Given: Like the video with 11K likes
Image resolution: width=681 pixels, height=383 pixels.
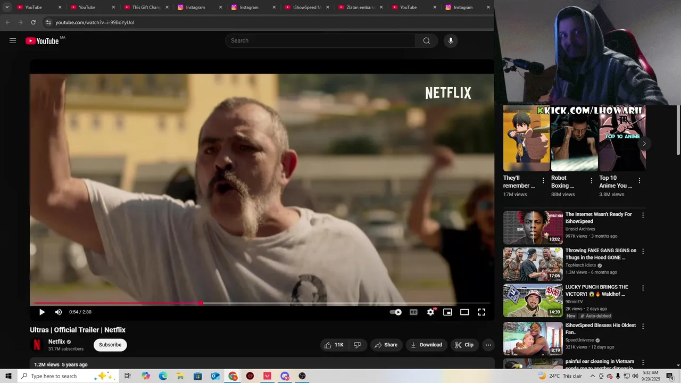Looking at the screenshot, I should coord(334,345).
